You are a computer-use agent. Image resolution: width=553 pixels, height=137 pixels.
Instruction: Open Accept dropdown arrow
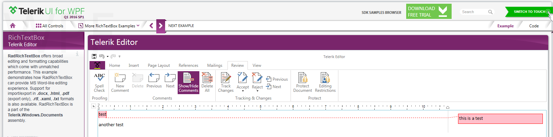243,91
